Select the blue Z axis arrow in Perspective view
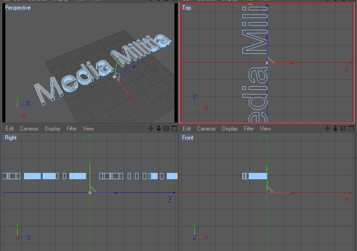This screenshot has width=357, height=251. click(135, 67)
